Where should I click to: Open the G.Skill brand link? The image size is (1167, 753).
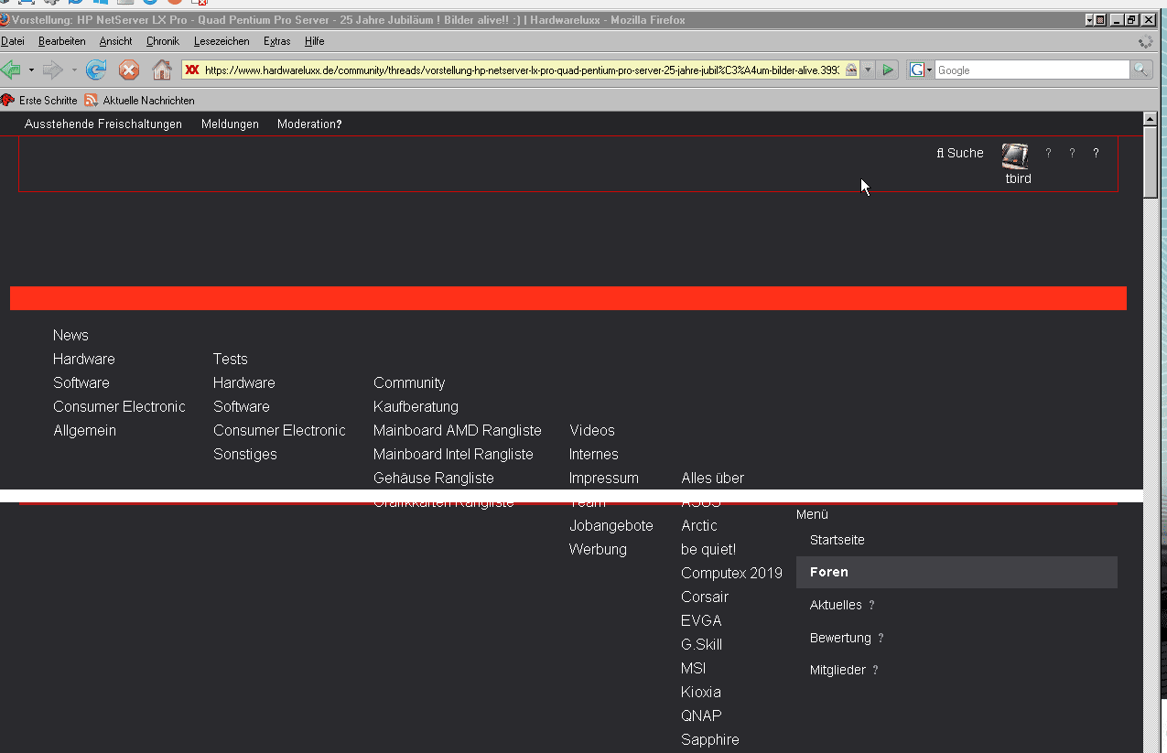click(702, 644)
